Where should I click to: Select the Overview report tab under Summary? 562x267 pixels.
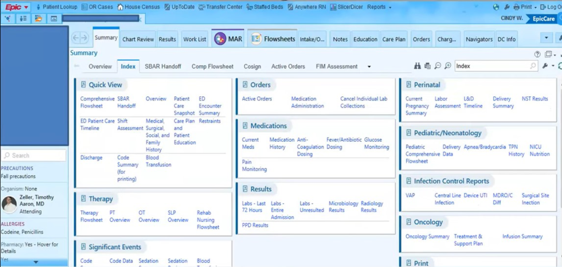point(100,66)
